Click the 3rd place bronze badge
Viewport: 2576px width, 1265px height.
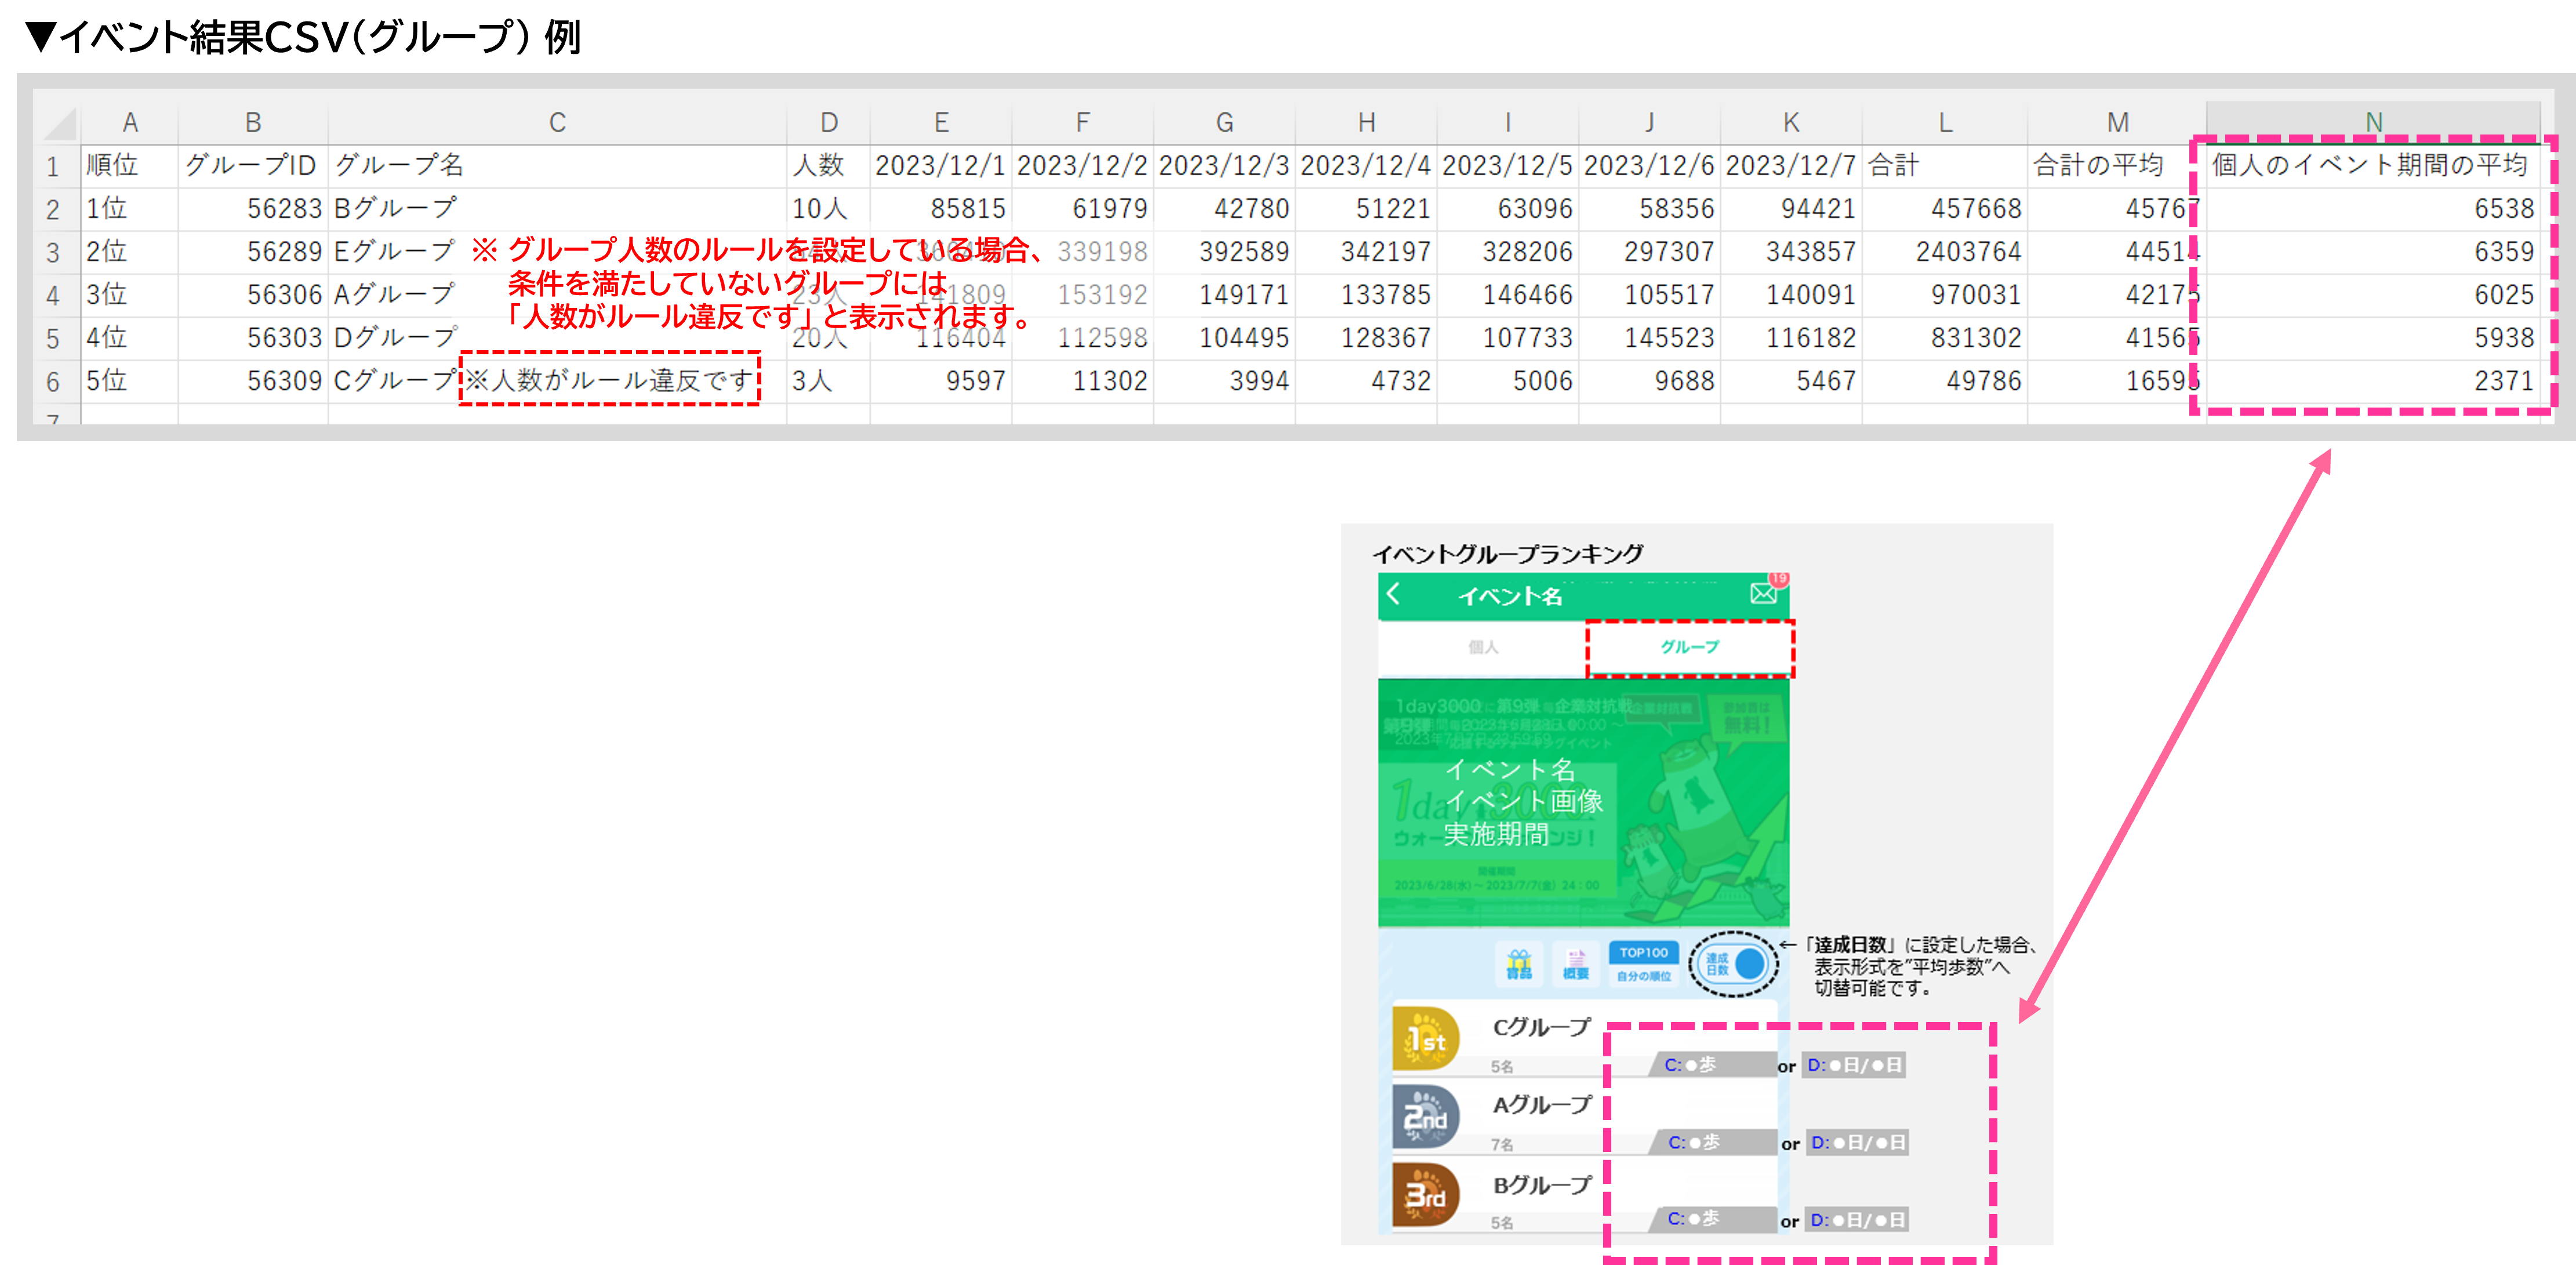coord(1425,1194)
